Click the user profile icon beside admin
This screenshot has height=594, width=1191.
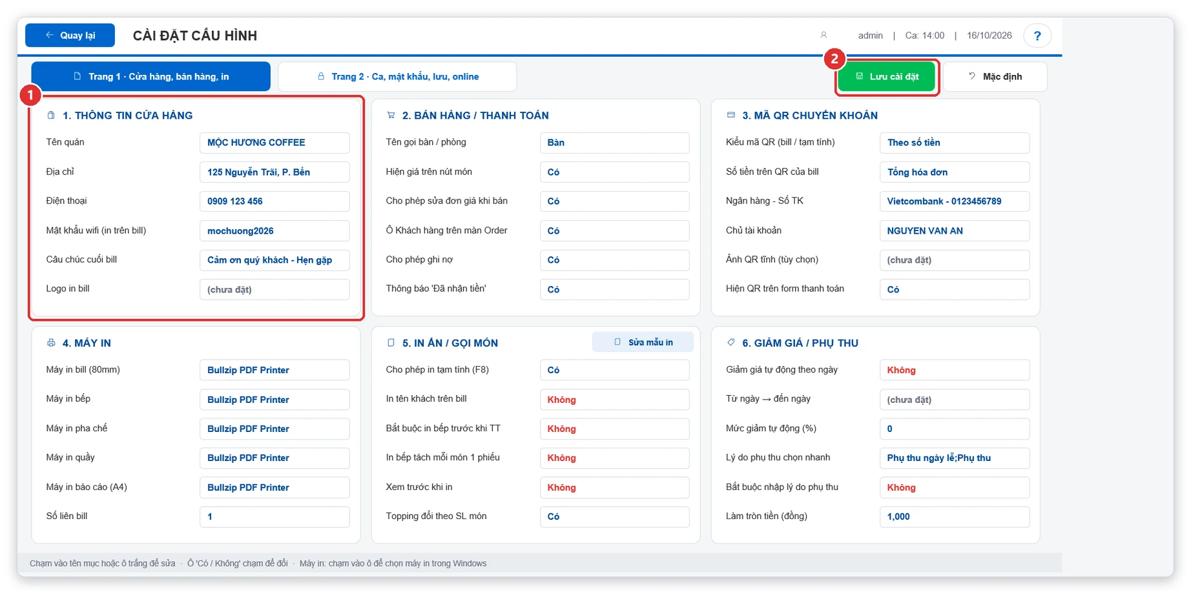(823, 36)
